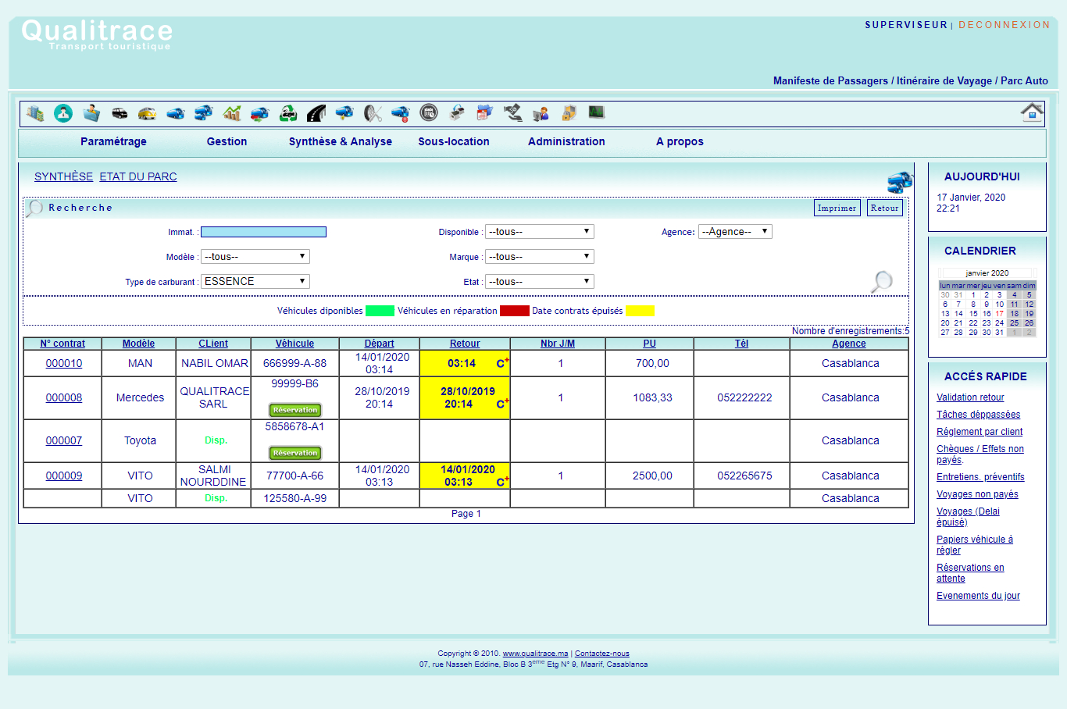Open the Synthèse & Analyse menu
1067x709 pixels.
(340, 141)
